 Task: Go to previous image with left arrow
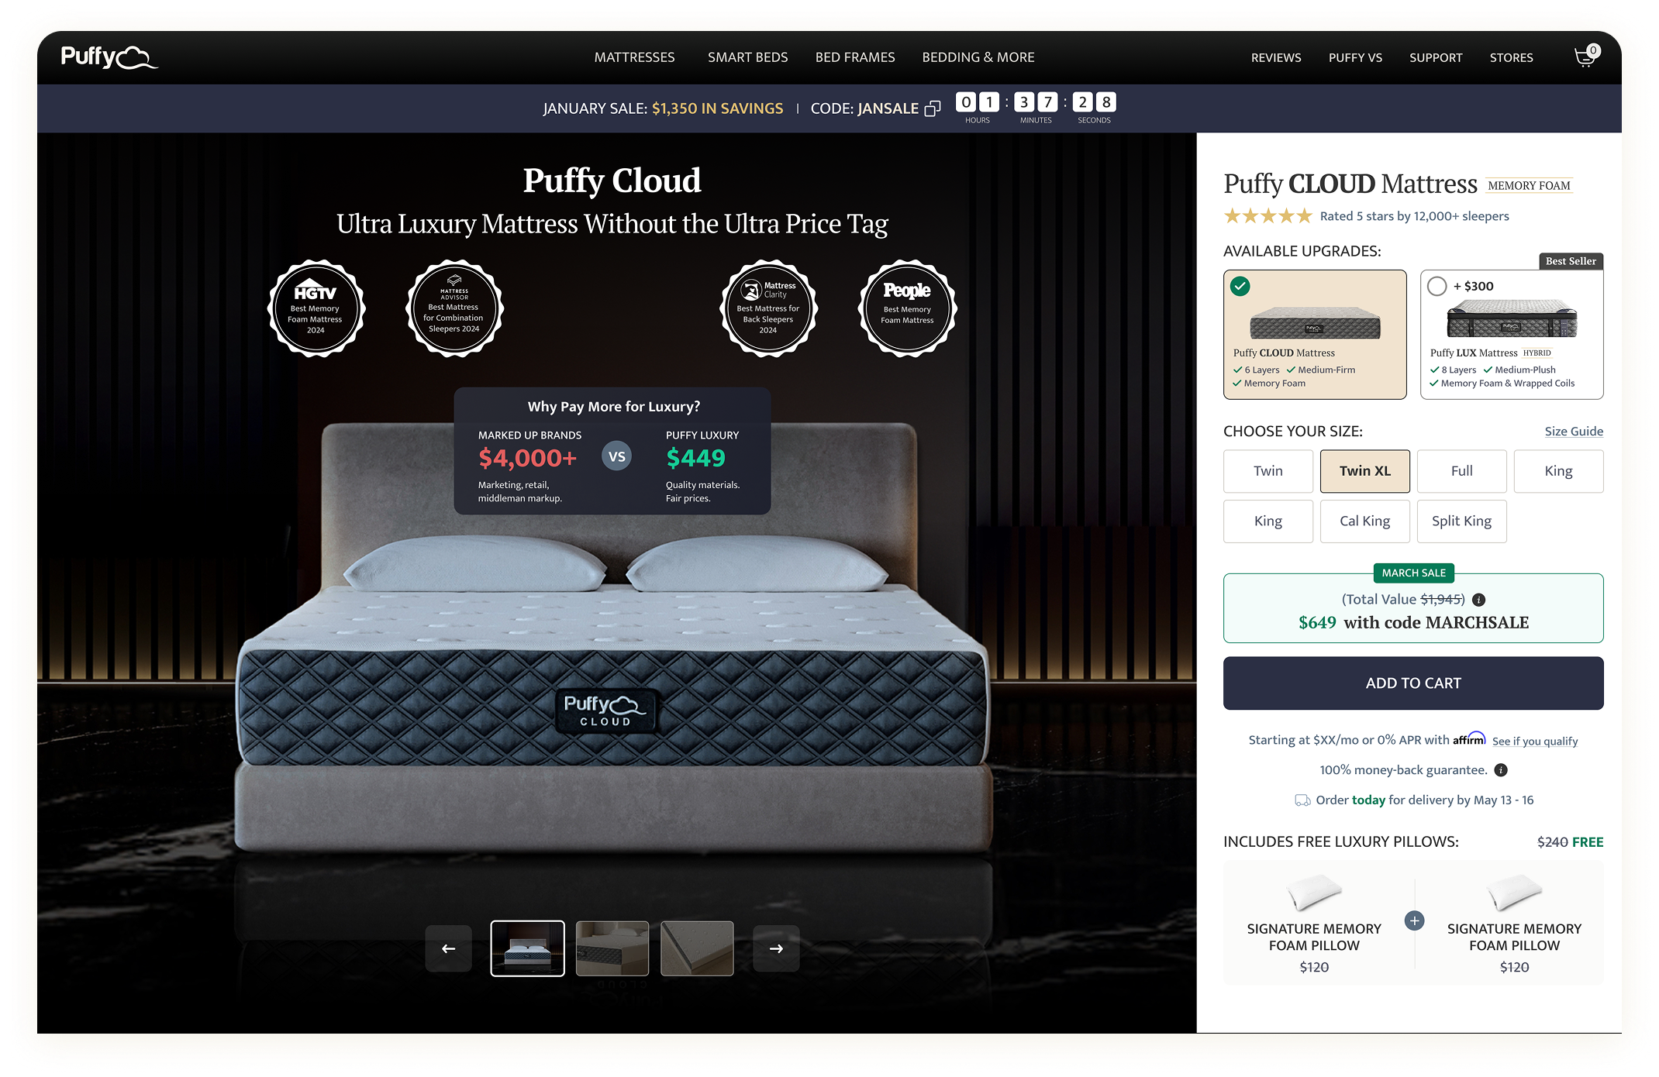pyautogui.click(x=448, y=948)
